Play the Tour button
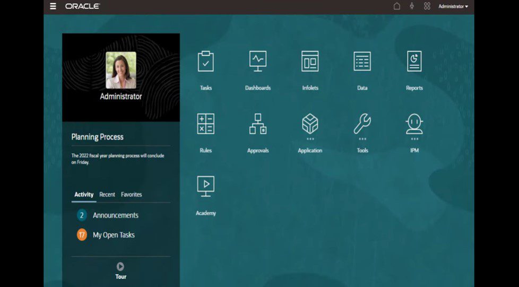 pos(120,266)
